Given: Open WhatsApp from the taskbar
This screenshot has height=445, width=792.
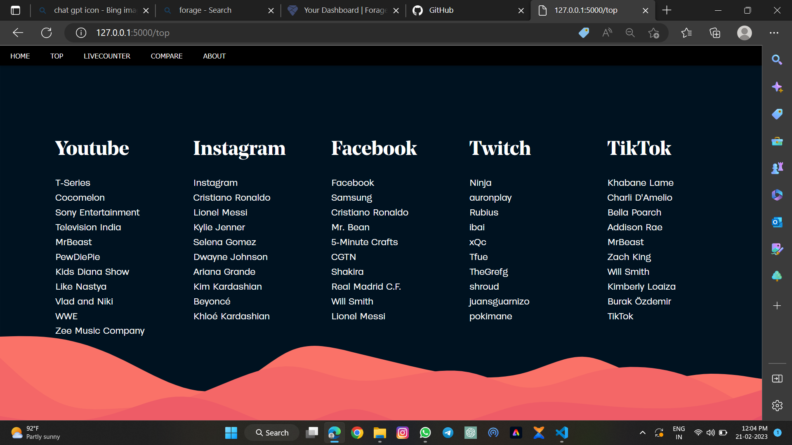Looking at the screenshot, I should [425, 433].
